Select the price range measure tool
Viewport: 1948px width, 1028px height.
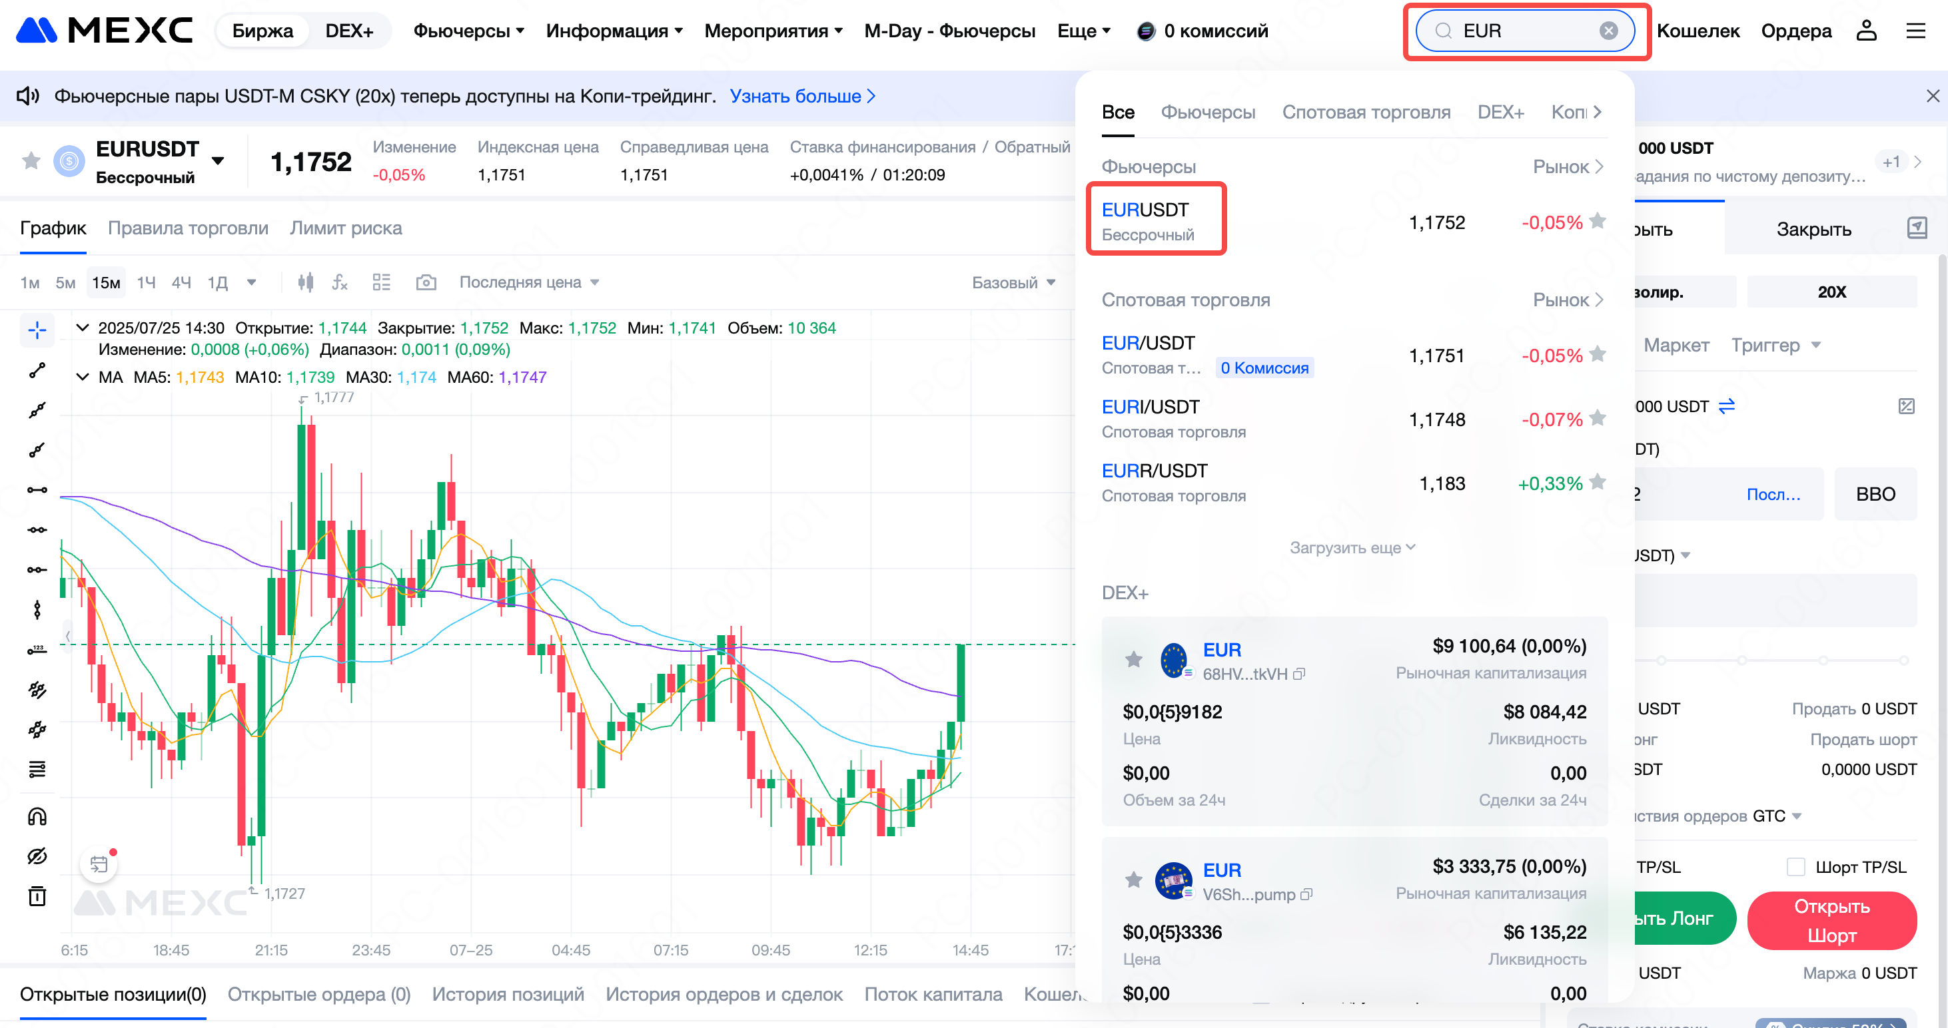37,649
